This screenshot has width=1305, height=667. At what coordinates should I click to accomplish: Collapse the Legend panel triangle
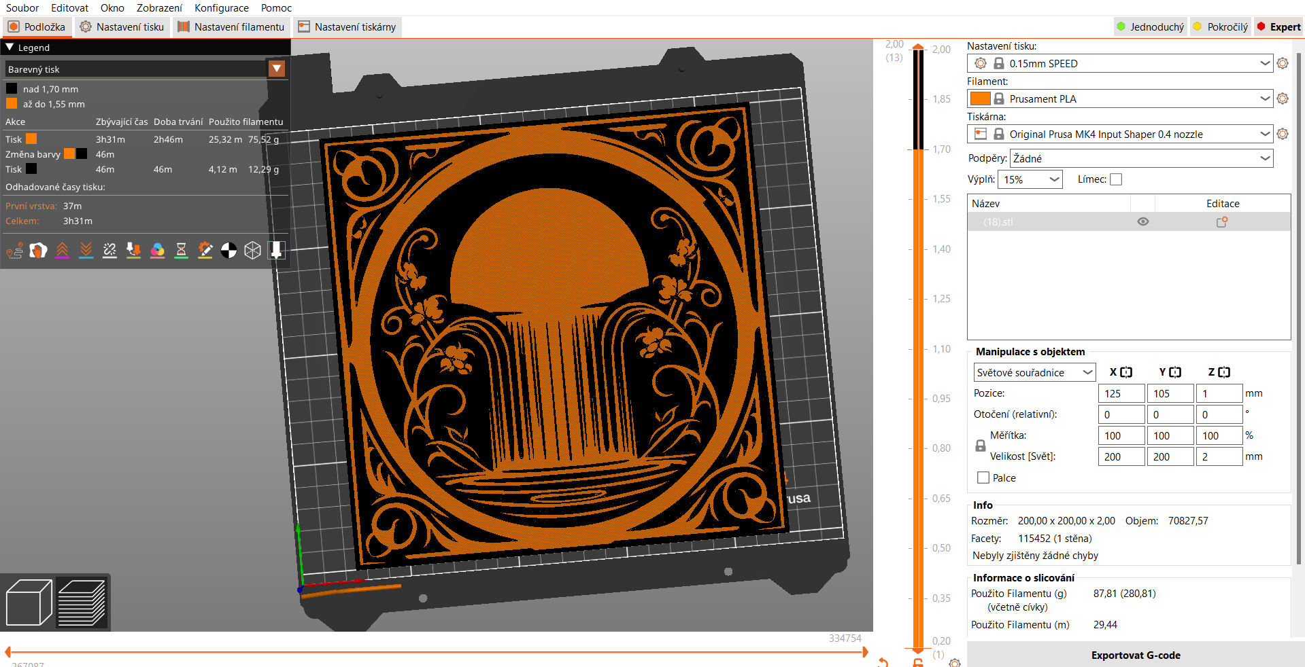tap(10, 48)
